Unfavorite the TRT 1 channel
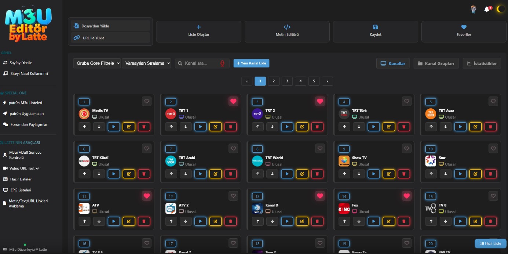The width and height of the screenshot is (508, 254). coord(233,101)
